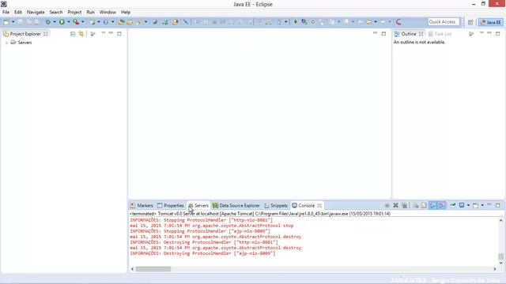
Task: Switch to the Servers tab
Action: (x=198, y=205)
